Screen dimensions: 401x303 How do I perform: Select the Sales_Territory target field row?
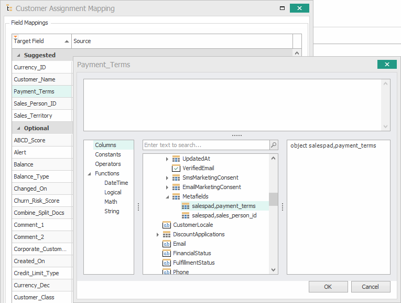(33, 116)
